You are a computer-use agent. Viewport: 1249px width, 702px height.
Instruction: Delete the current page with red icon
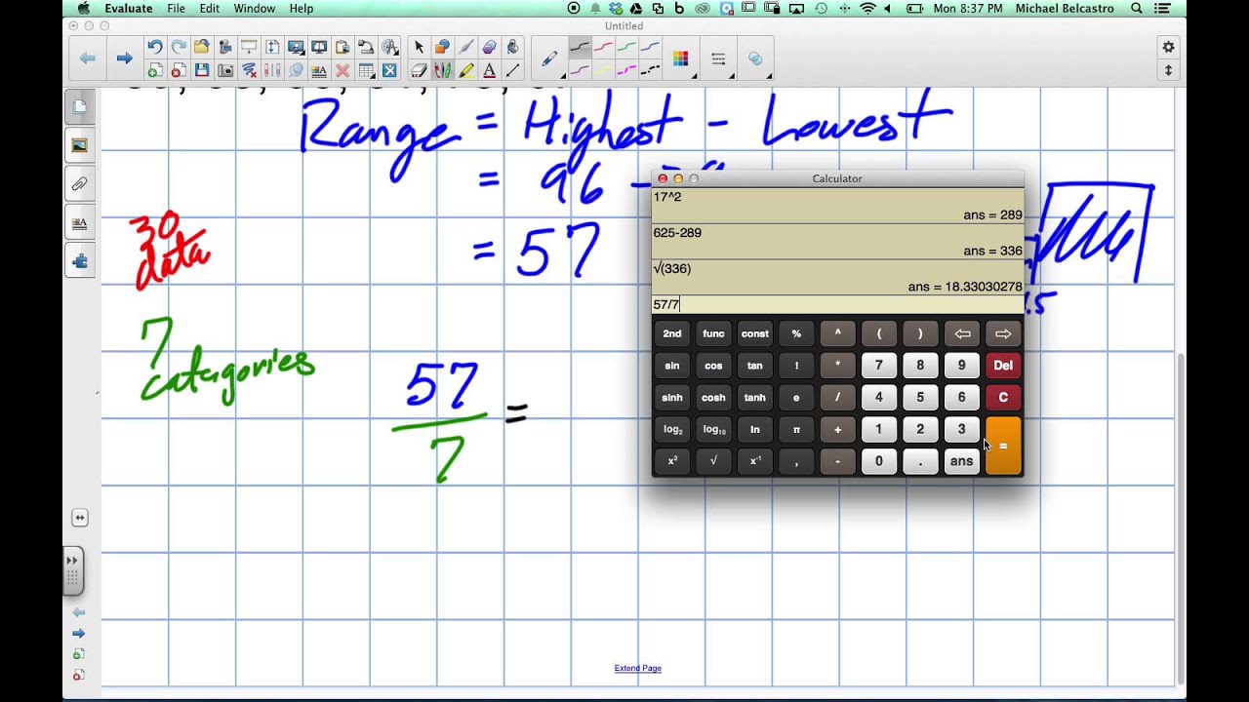(179, 71)
